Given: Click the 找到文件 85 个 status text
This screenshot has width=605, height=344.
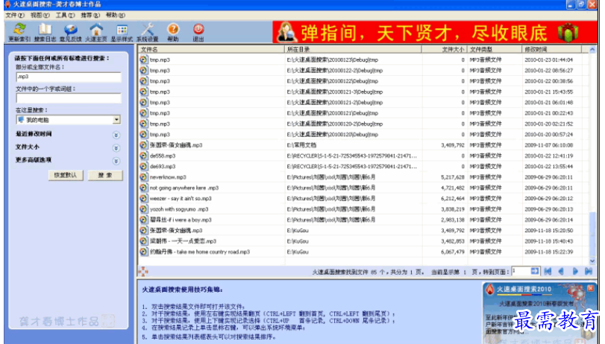Looking at the screenshot, I should [368, 272].
